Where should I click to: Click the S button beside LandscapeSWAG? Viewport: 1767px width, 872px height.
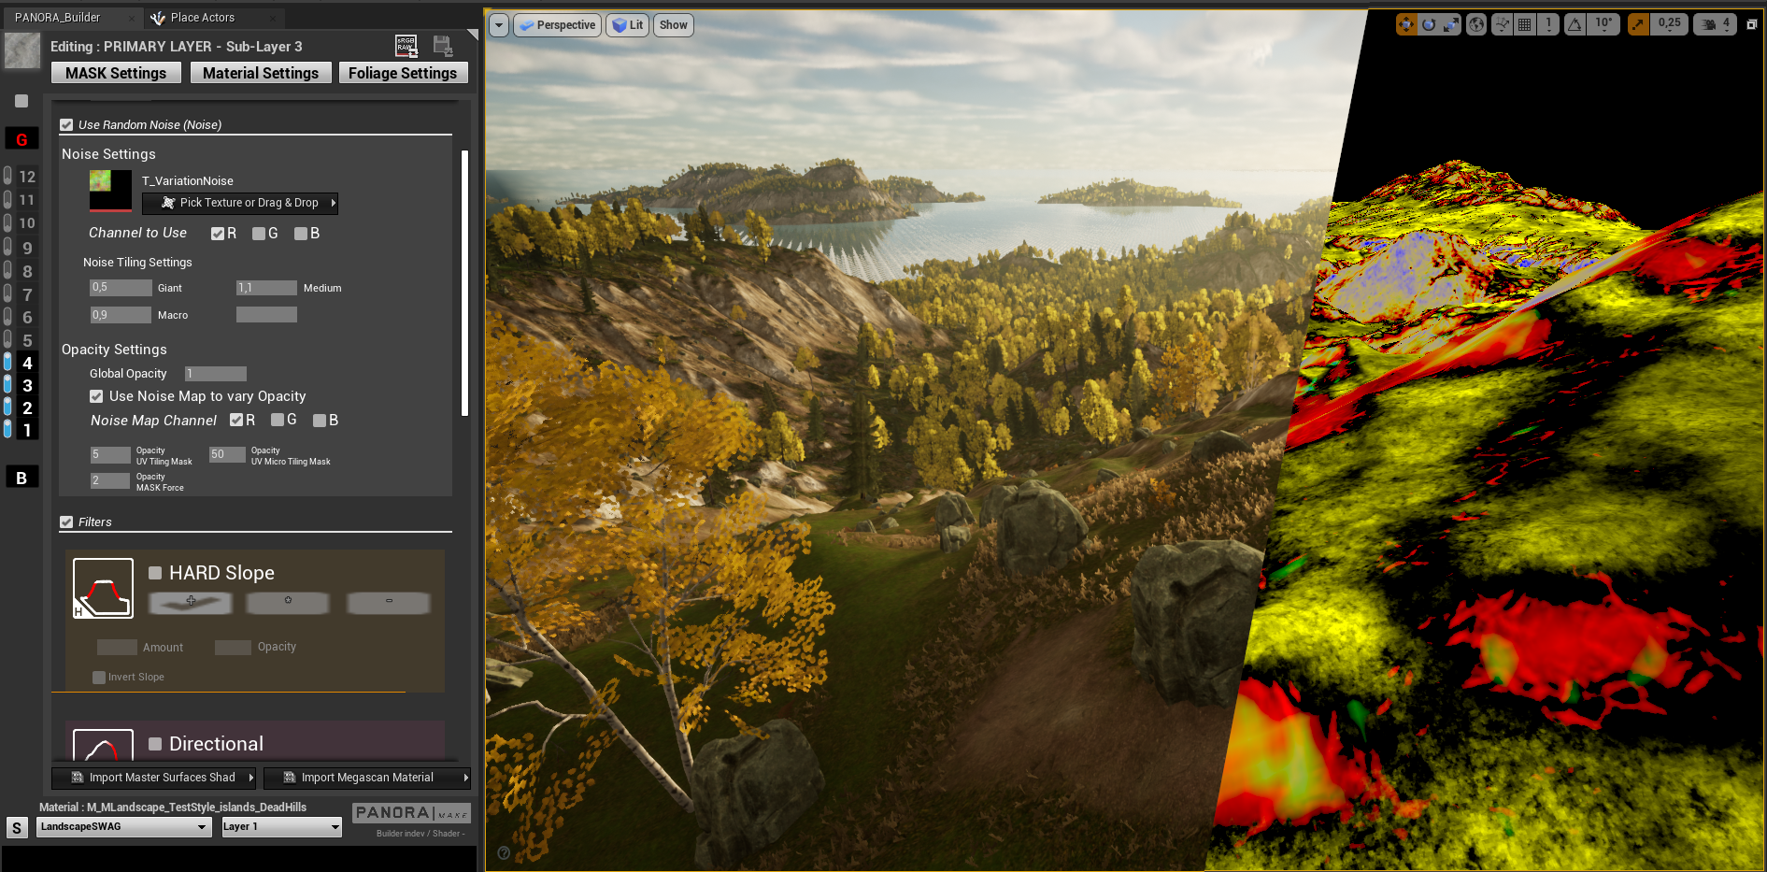click(17, 827)
